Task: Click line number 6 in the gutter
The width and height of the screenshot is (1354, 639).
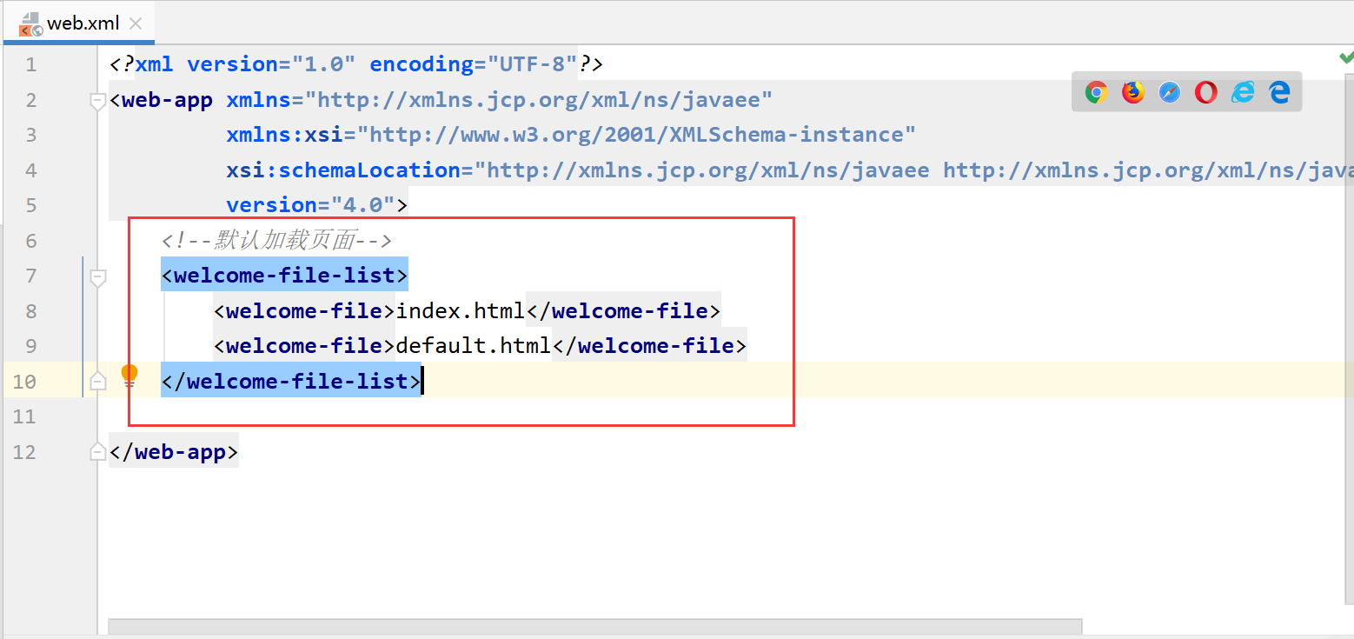Action: click(x=30, y=240)
